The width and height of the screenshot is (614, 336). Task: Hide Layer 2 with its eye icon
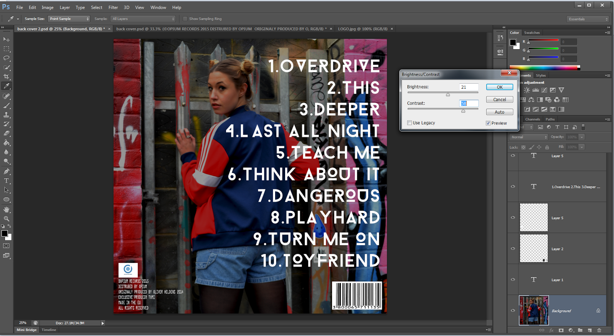(x=513, y=248)
